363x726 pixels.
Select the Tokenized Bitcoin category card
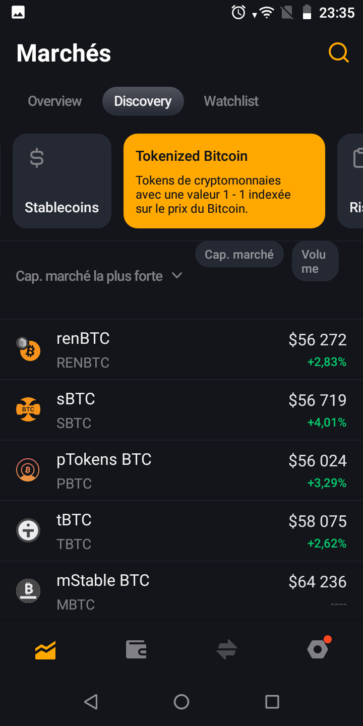pos(224,181)
